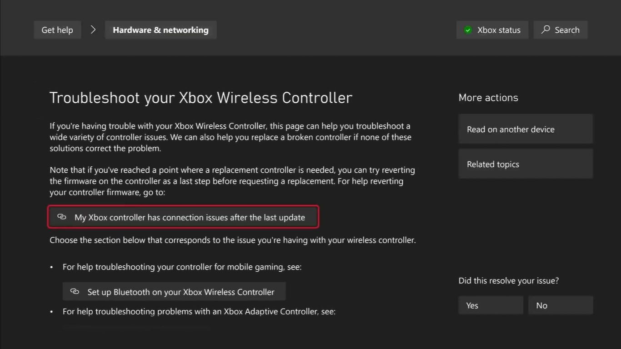Go back to Get help
The width and height of the screenshot is (621, 349).
pyautogui.click(x=57, y=30)
